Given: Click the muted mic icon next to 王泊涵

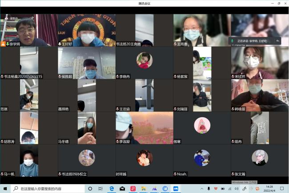Looking at the screenshot, I should [x=117, y=109].
